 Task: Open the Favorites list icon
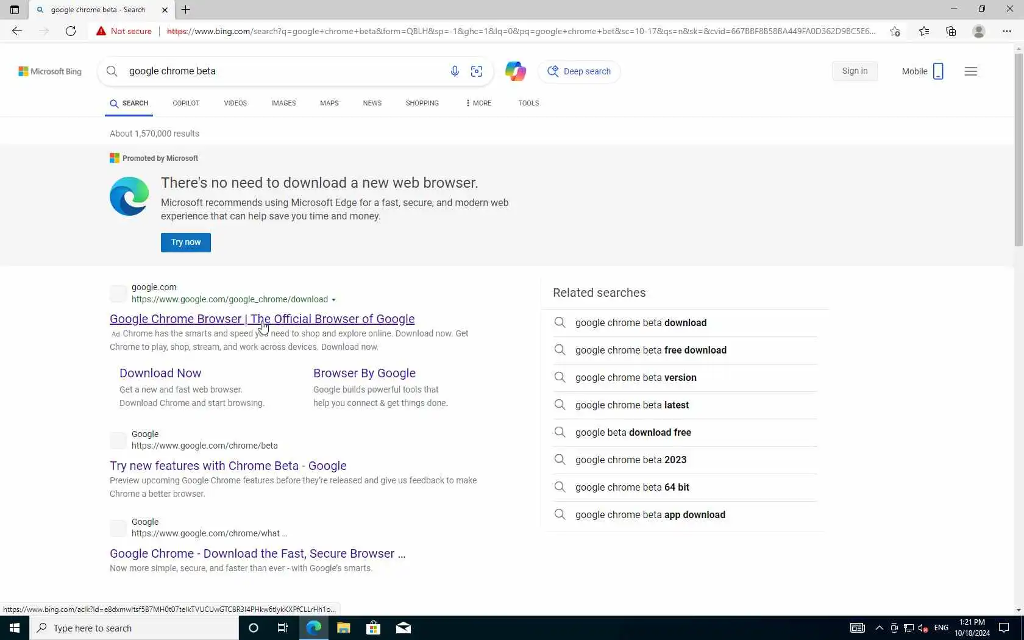click(x=924, y=31)
